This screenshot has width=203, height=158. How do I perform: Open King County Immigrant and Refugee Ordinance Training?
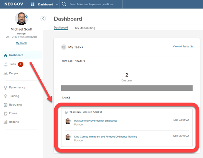(105, 137)
